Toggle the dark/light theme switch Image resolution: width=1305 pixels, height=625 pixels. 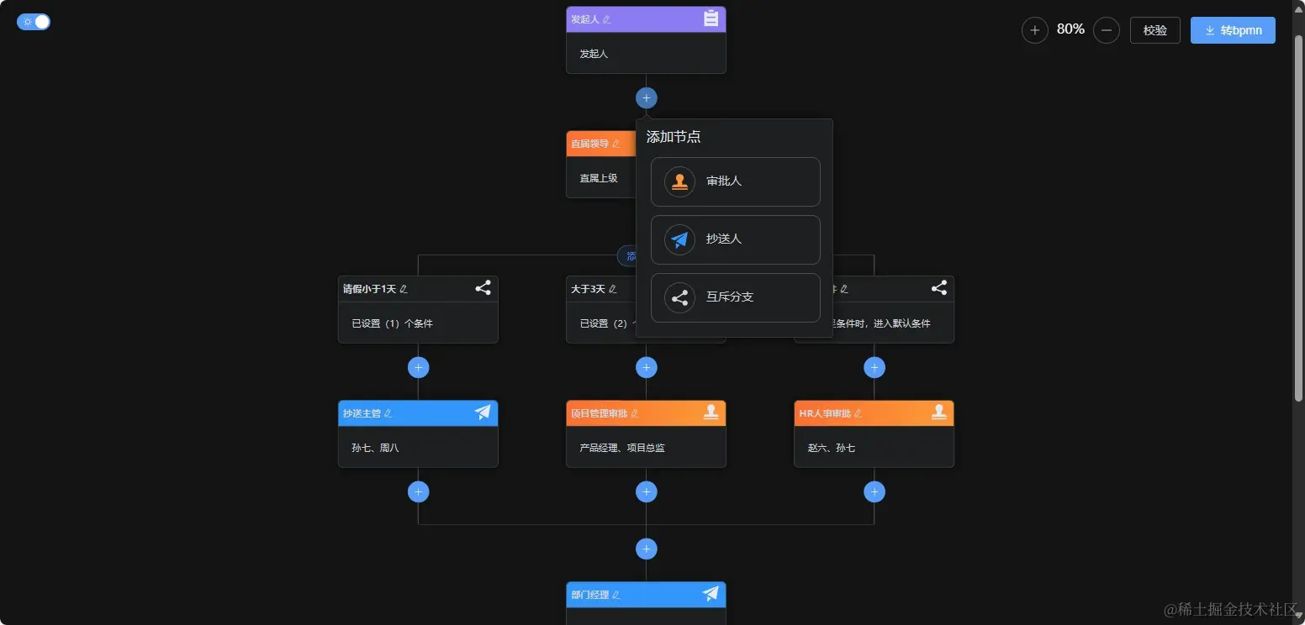click(x=34, y=22)
